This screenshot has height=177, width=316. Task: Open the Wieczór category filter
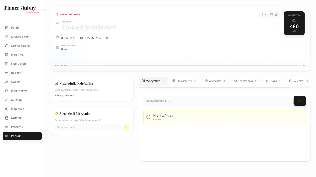pos(298,81)
